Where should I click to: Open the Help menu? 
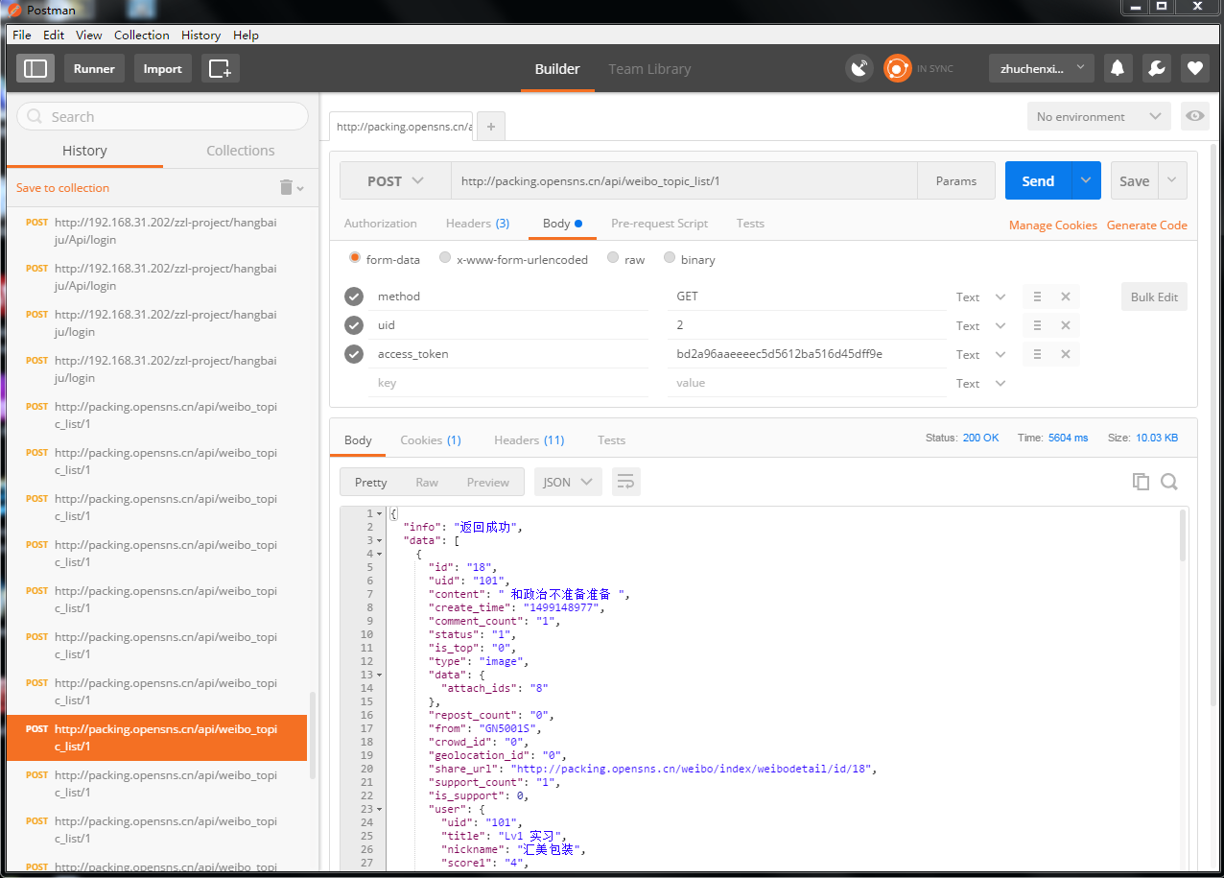pos(246,35)
